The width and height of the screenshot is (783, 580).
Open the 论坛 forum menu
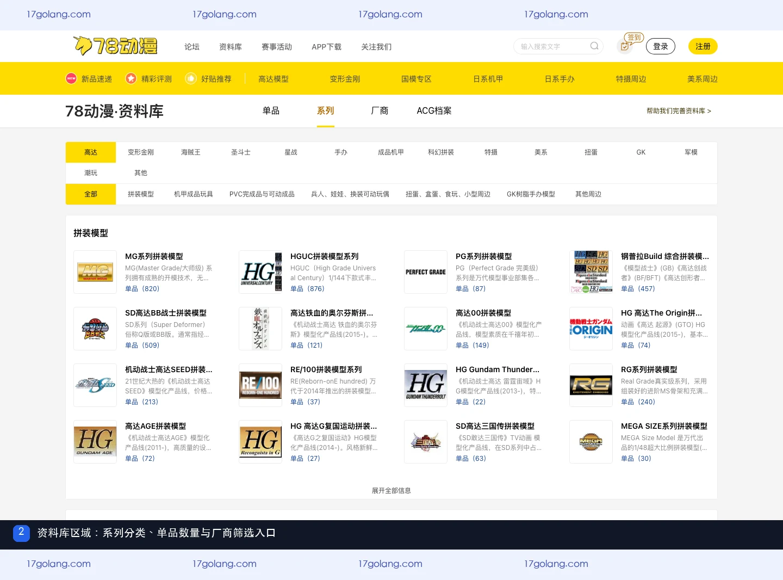coord(192,47)
